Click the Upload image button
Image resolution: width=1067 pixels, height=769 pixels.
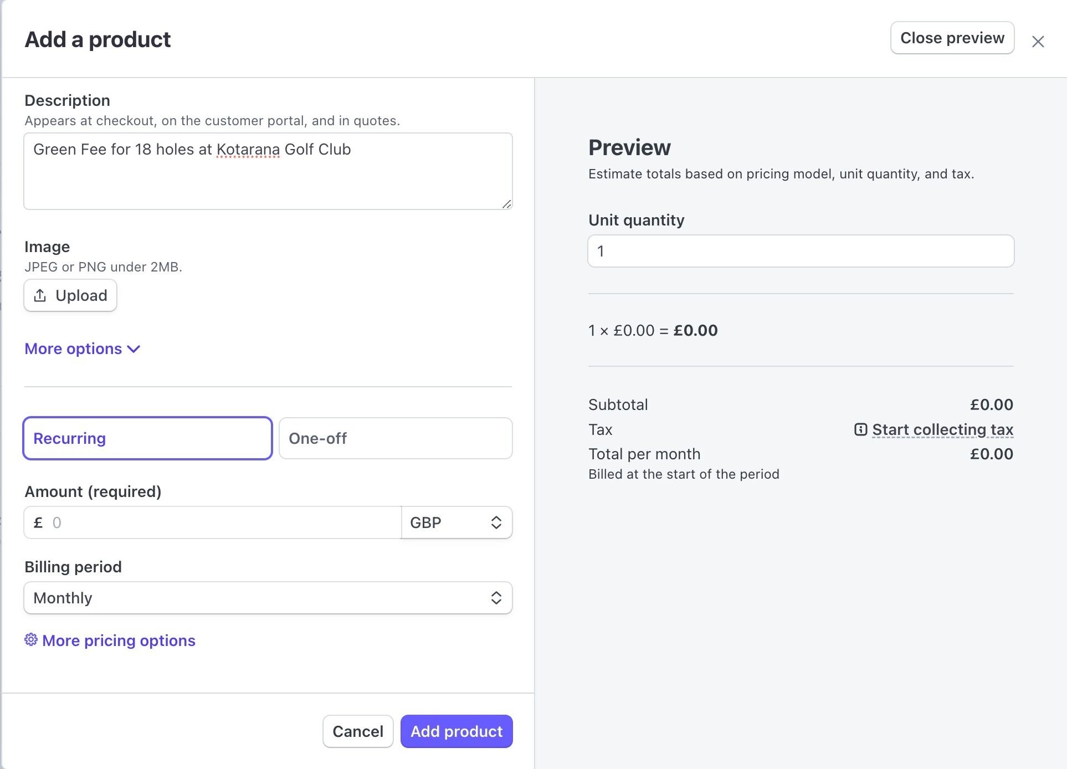coord(70,295)
